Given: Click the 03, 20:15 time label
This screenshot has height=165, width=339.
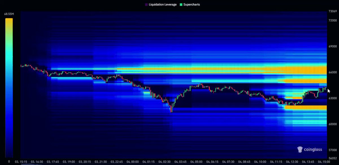Looking at the screenshot, I should pos(85,162).
